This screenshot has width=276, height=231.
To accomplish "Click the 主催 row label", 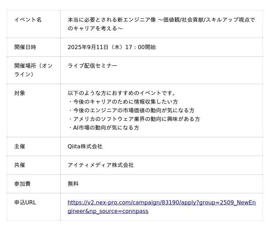I will (x=20, y=146).
